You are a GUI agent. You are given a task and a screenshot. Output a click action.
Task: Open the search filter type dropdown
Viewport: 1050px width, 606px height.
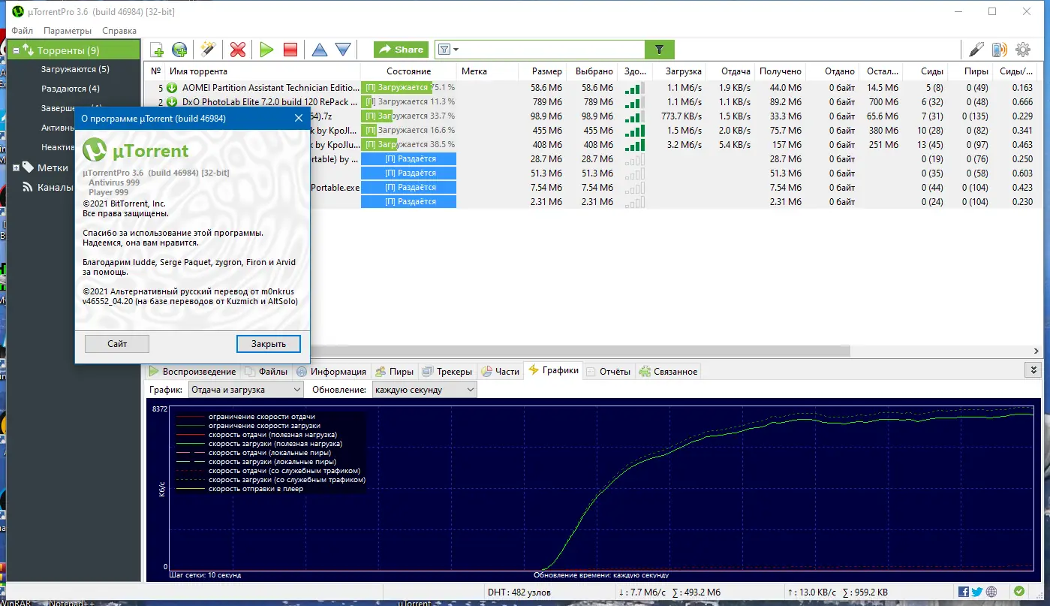pyautogui.click(x=448, y=50)
